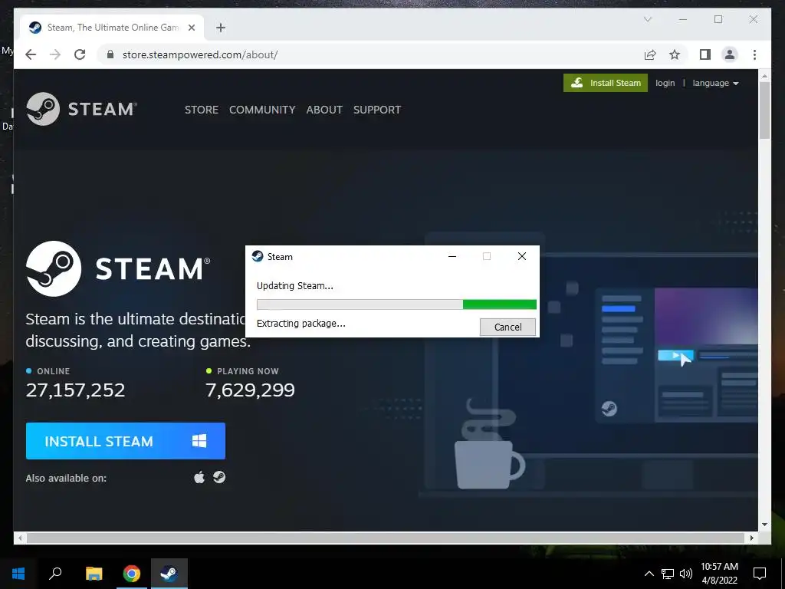Click the 'Also available on:' text
Image resolution: width=785 pixels, height=589 pixels.
point(66,479)
